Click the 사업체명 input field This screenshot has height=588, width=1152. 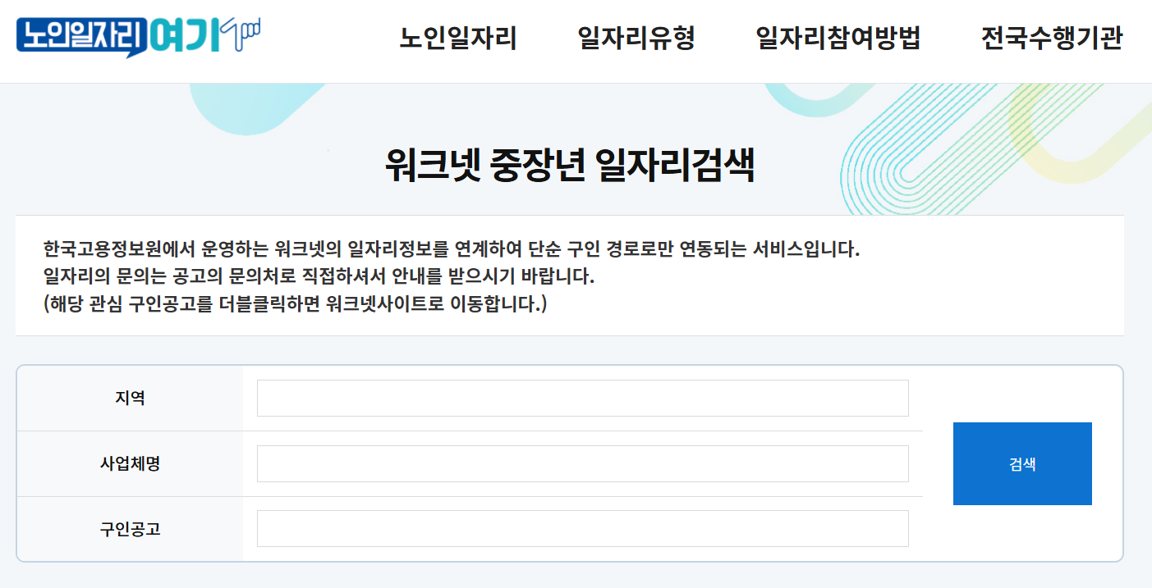click(x=583, y=463)
